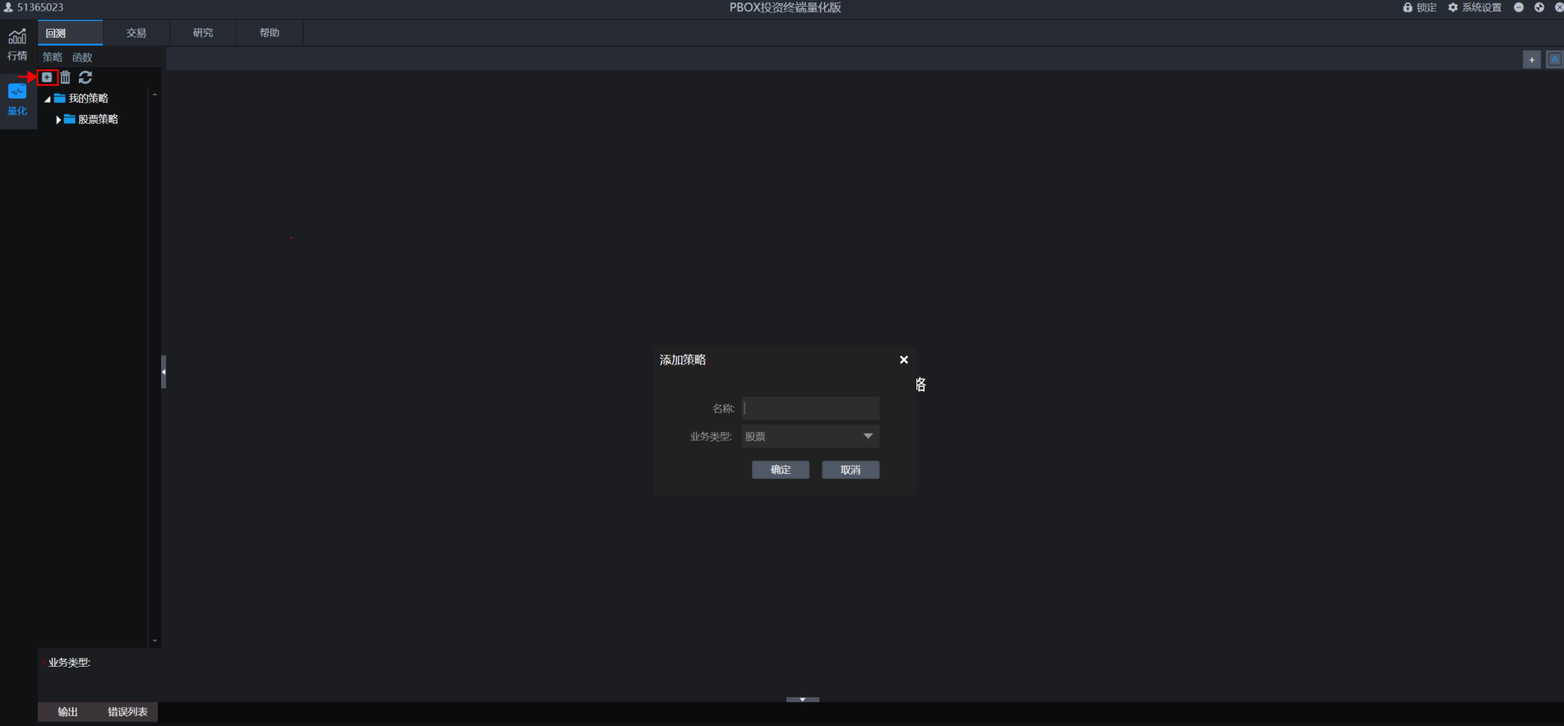Click the add strategy plus icon

pyautogui.click(x=47, y=77)
